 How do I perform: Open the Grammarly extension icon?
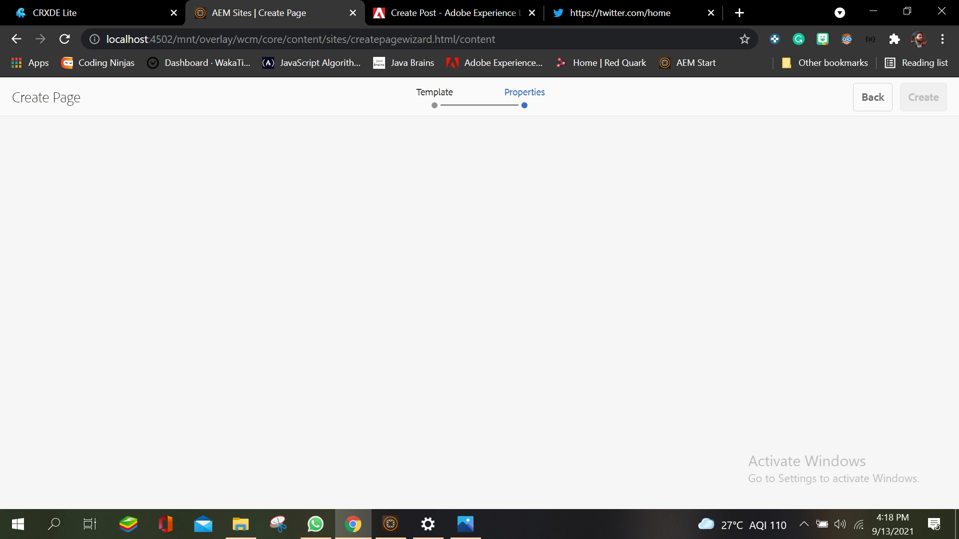[798, 39]
